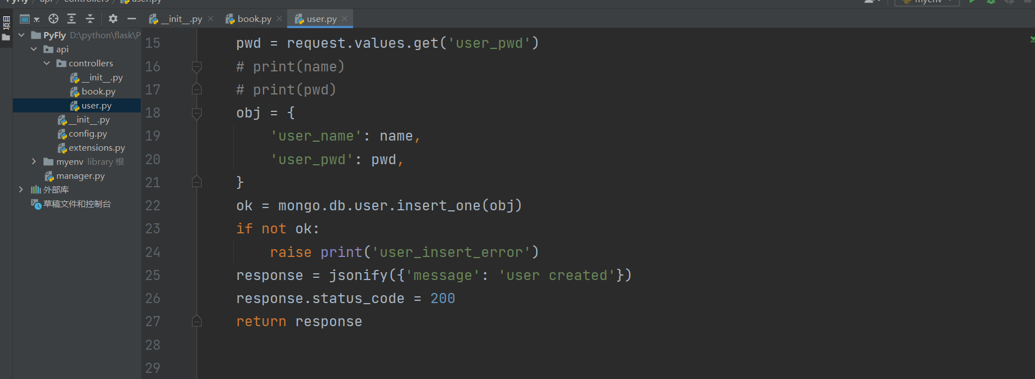Hide the project tool window
The height and width of the screenshot is (379, 1035).
tap(132, 19)
